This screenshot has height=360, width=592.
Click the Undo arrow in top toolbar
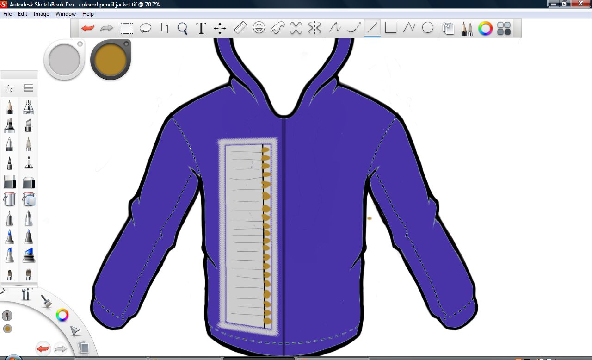coord(88,28)
